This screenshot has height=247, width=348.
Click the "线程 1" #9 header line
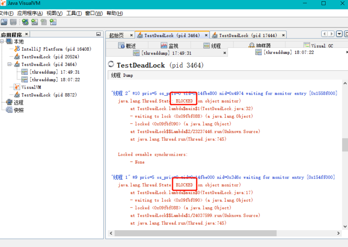click(223, 177)
